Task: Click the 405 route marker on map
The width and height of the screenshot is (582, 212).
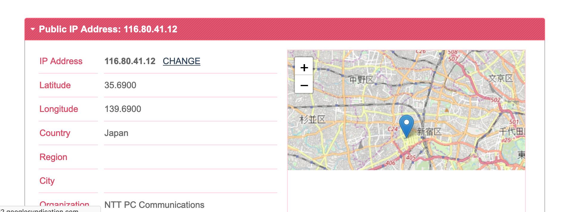Action: pos(411,157)
